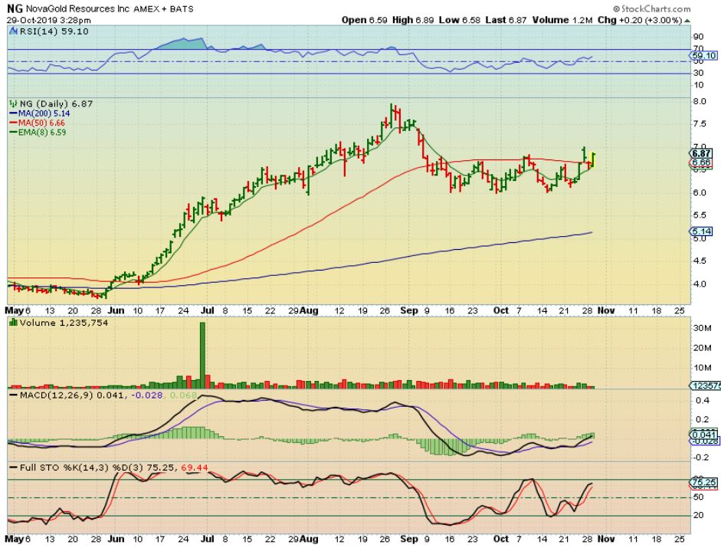721x548 pixels.
Task: Click the 75.25 stochastic value tag
Action: [704, 482]
